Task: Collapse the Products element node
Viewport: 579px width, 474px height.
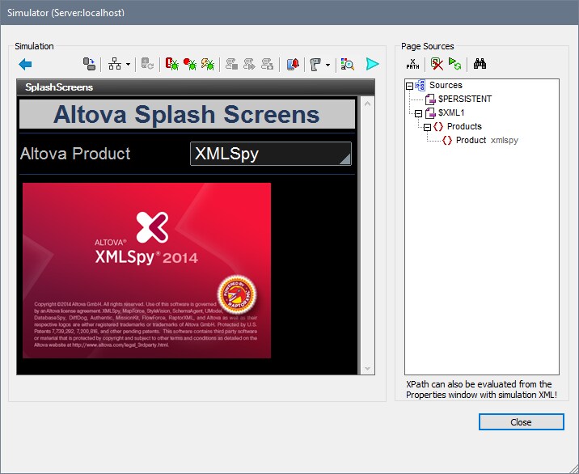Action: click(427, 127)
